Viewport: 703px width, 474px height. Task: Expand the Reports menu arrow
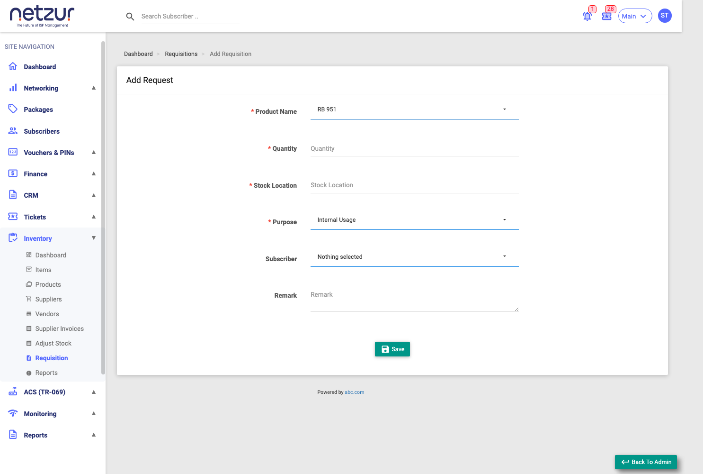point(94,435)
